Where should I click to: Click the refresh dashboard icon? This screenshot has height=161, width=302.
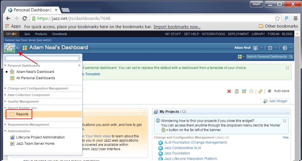pyautogui.click(x=260, y=91)
